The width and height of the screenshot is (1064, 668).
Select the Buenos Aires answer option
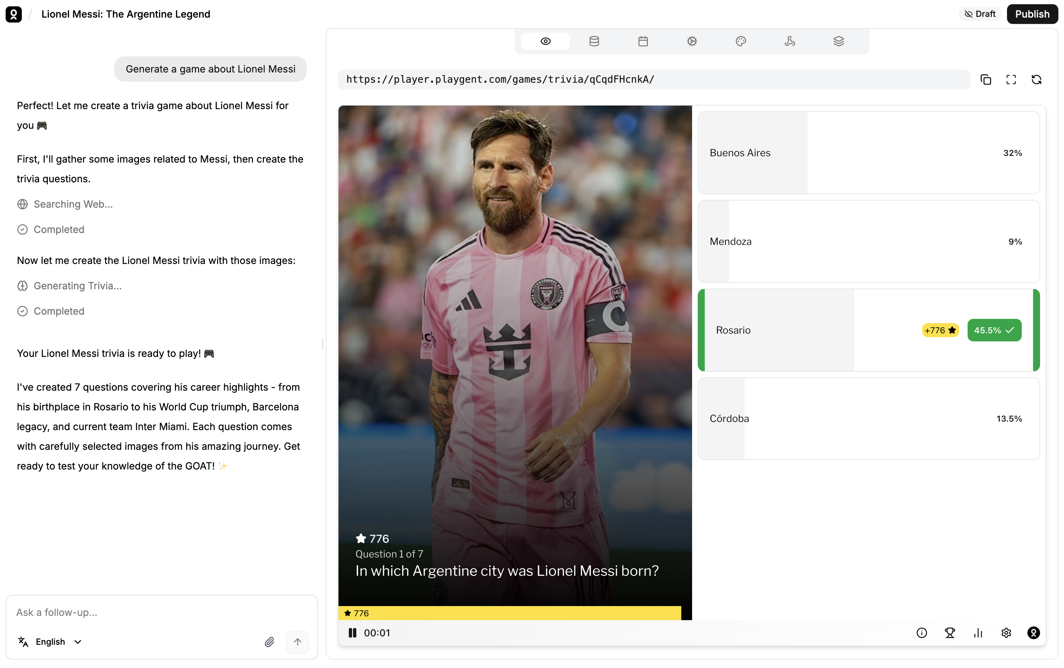(x=868, y=153)
